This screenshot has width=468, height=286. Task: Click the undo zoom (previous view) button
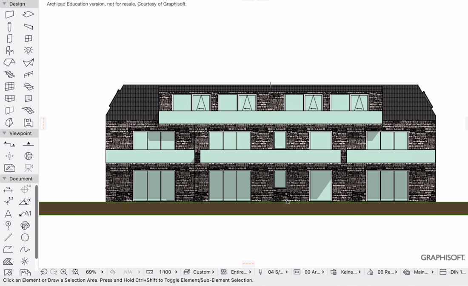(44, 272)
